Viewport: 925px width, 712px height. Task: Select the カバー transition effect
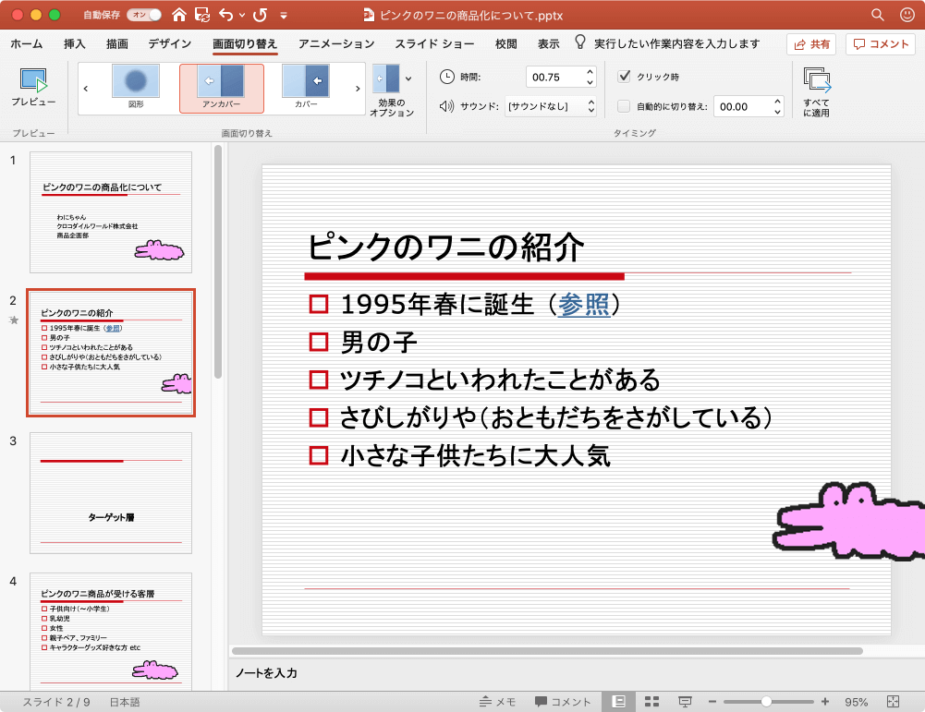[x=306, y=88]
